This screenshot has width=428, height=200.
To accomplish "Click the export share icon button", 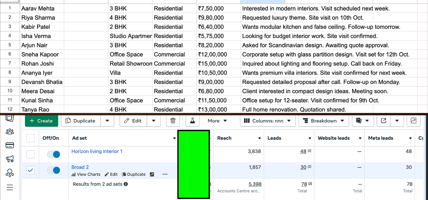I will (384, 121).
